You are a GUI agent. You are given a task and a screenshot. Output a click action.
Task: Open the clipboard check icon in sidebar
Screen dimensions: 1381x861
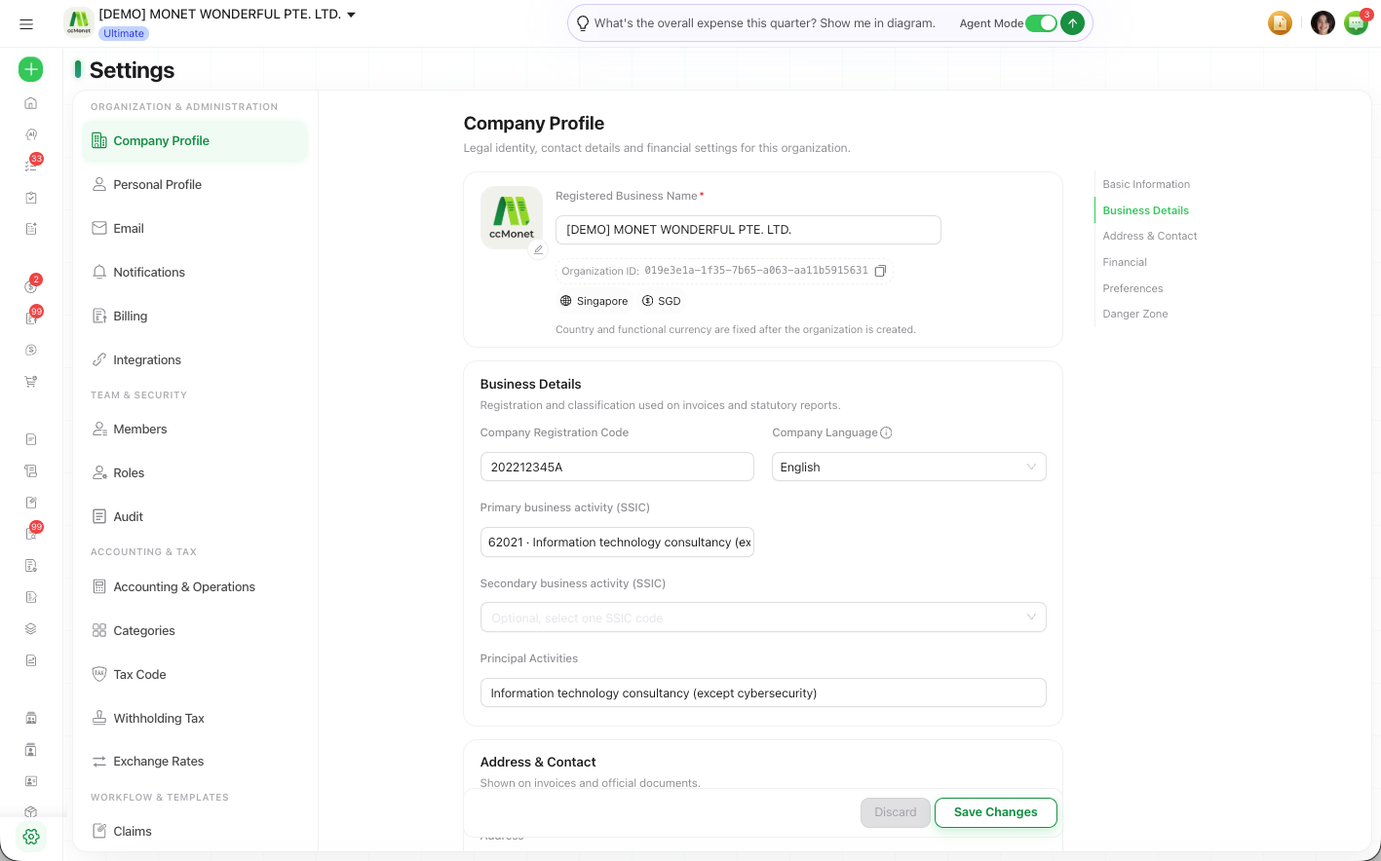pos(31,198)
